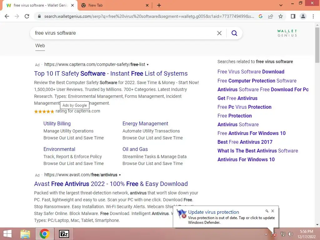Open the Antivirus For Windows 10 related search
The width and height of the screenshot is (320, 240).
click(246, 160)
